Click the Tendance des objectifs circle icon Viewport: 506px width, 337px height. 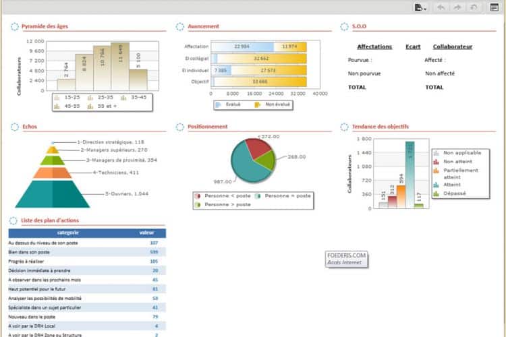(x=344, y=127)
